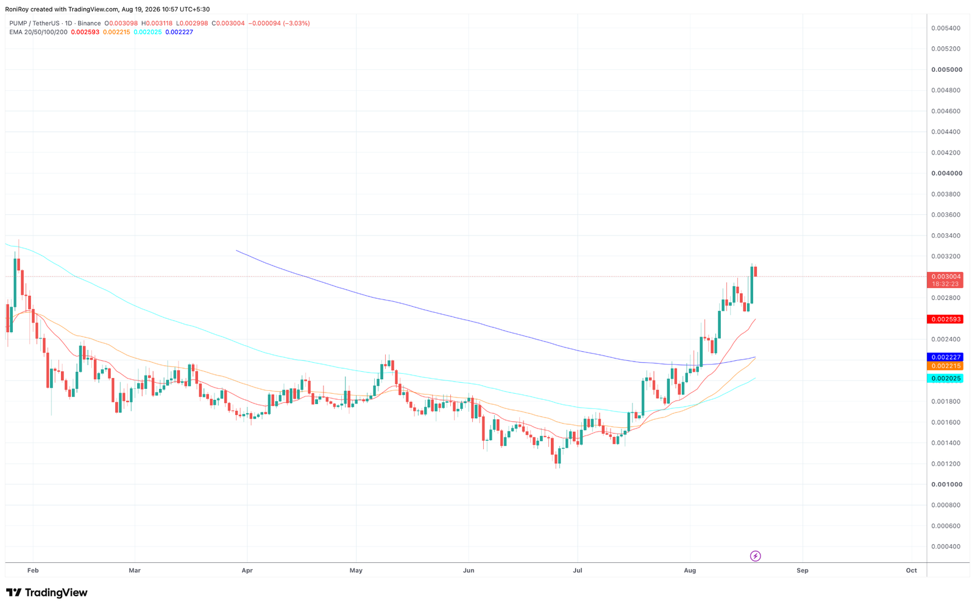Click the Feb label on time axis
Viewport: 975px width, 608px height.
click(x=33, y=570)
